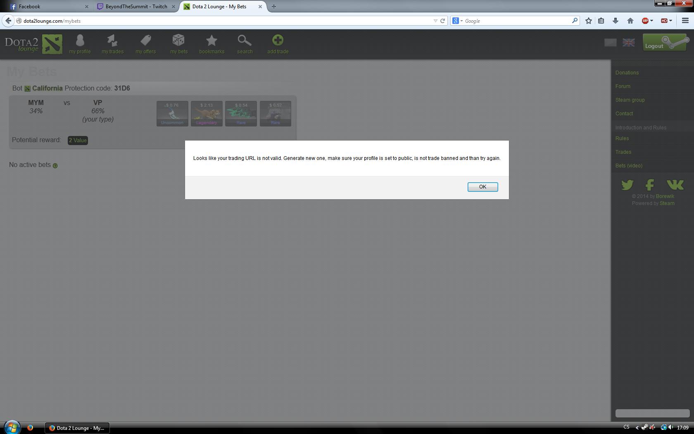Go back using the browser back arrow
Screen dimensions: 694x434
(x=8, y=21)
